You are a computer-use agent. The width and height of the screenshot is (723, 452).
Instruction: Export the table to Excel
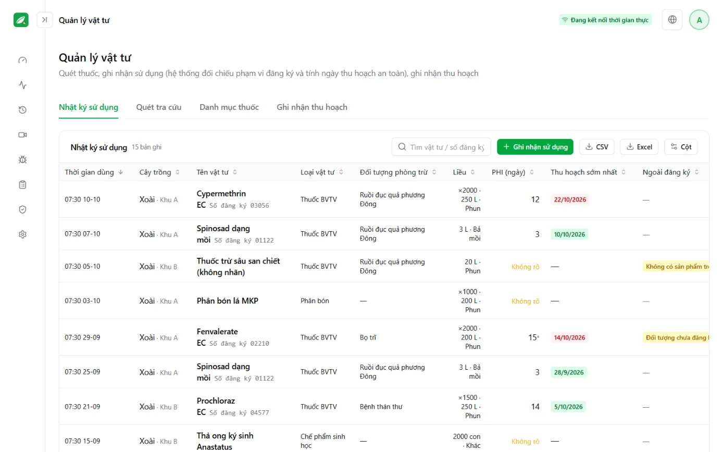639,147
